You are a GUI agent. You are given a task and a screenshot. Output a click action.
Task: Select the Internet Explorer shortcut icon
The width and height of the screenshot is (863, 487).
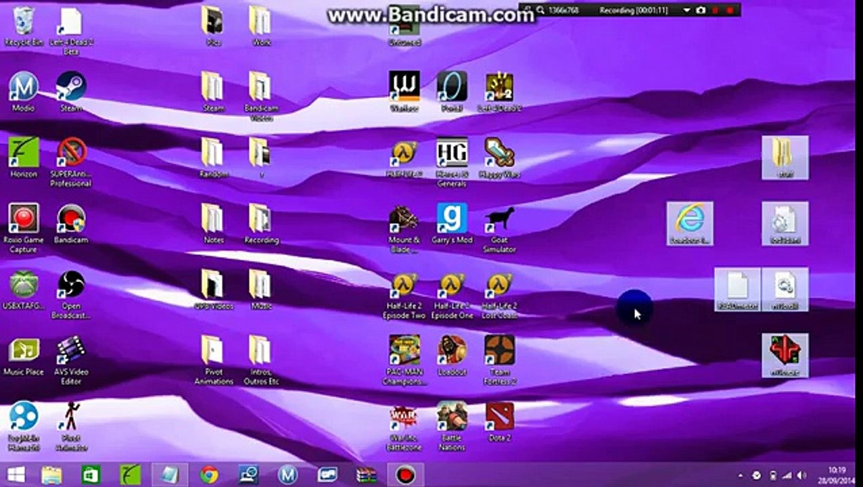pos(690,223)
